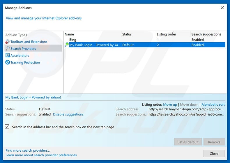
Task: Close the Manage Add-ons window with X
Action: click(x=222, y=8)
